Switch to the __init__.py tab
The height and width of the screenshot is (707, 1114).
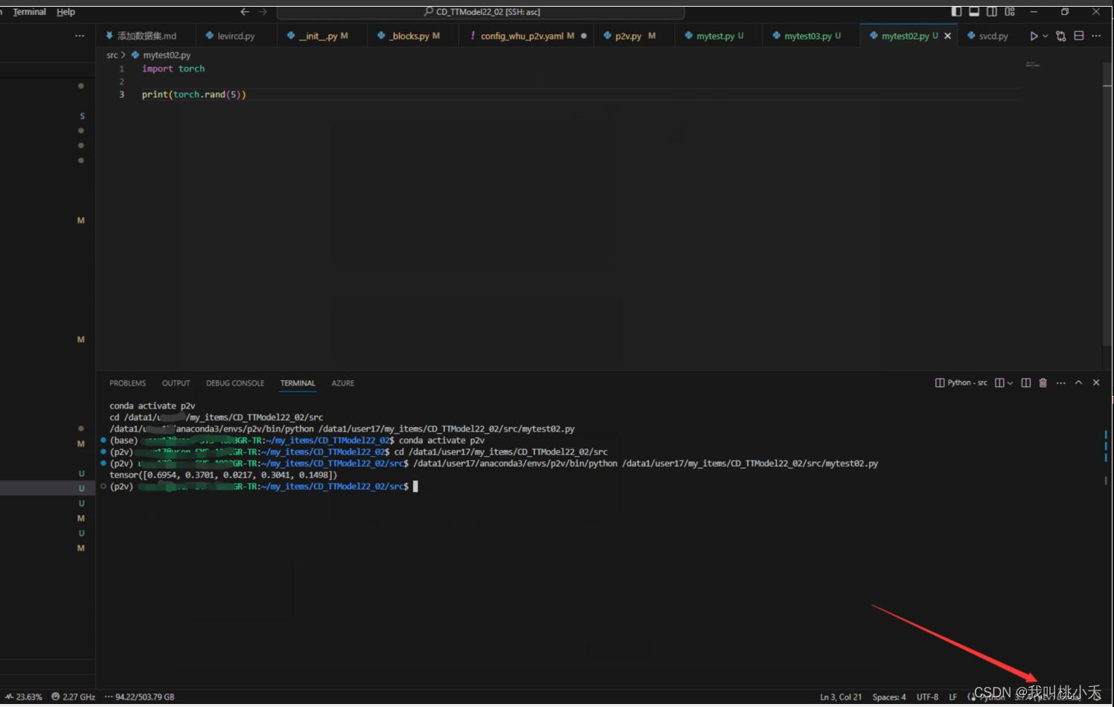pyautogui.click(x=321, y=36)
